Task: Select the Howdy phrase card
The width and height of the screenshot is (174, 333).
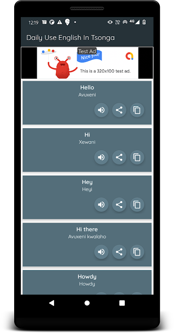Action: 87,282
